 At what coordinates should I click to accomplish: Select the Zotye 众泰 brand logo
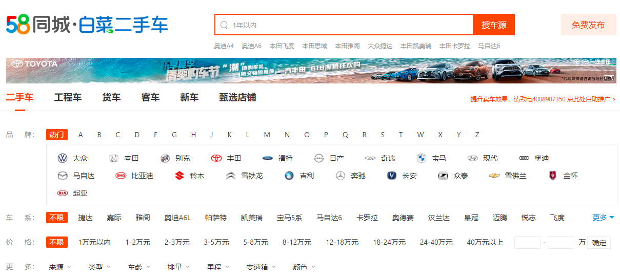(443, 176)
